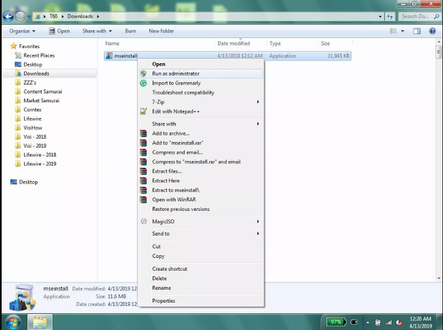443x330 pixels.
Task: Click the mseinstall file icon in list
Action: 109,56
